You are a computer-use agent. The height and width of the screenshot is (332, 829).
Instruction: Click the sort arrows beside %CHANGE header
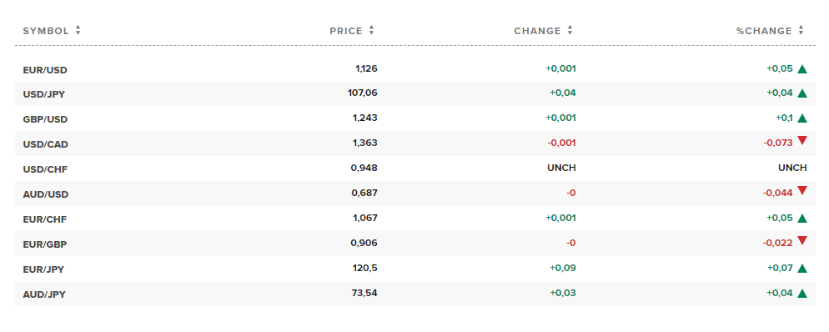(x=801, y=31)
